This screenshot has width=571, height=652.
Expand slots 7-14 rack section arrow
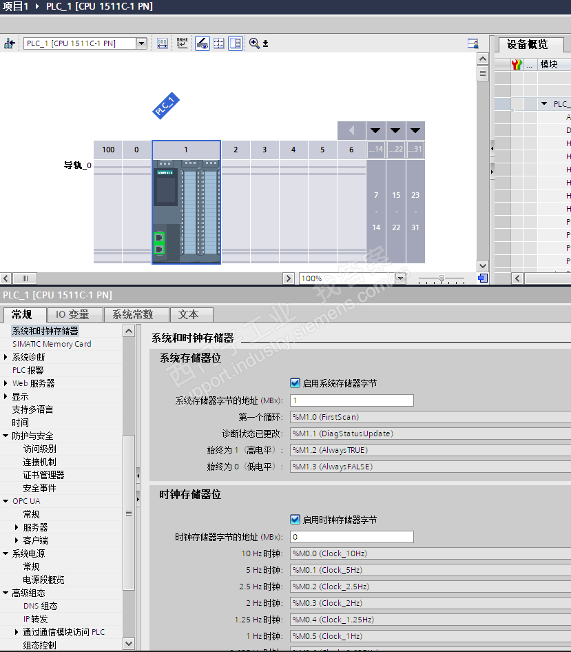coord(375,130)
